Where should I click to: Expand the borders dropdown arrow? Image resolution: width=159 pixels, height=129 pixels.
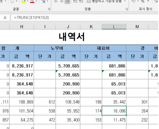(17, 1)
